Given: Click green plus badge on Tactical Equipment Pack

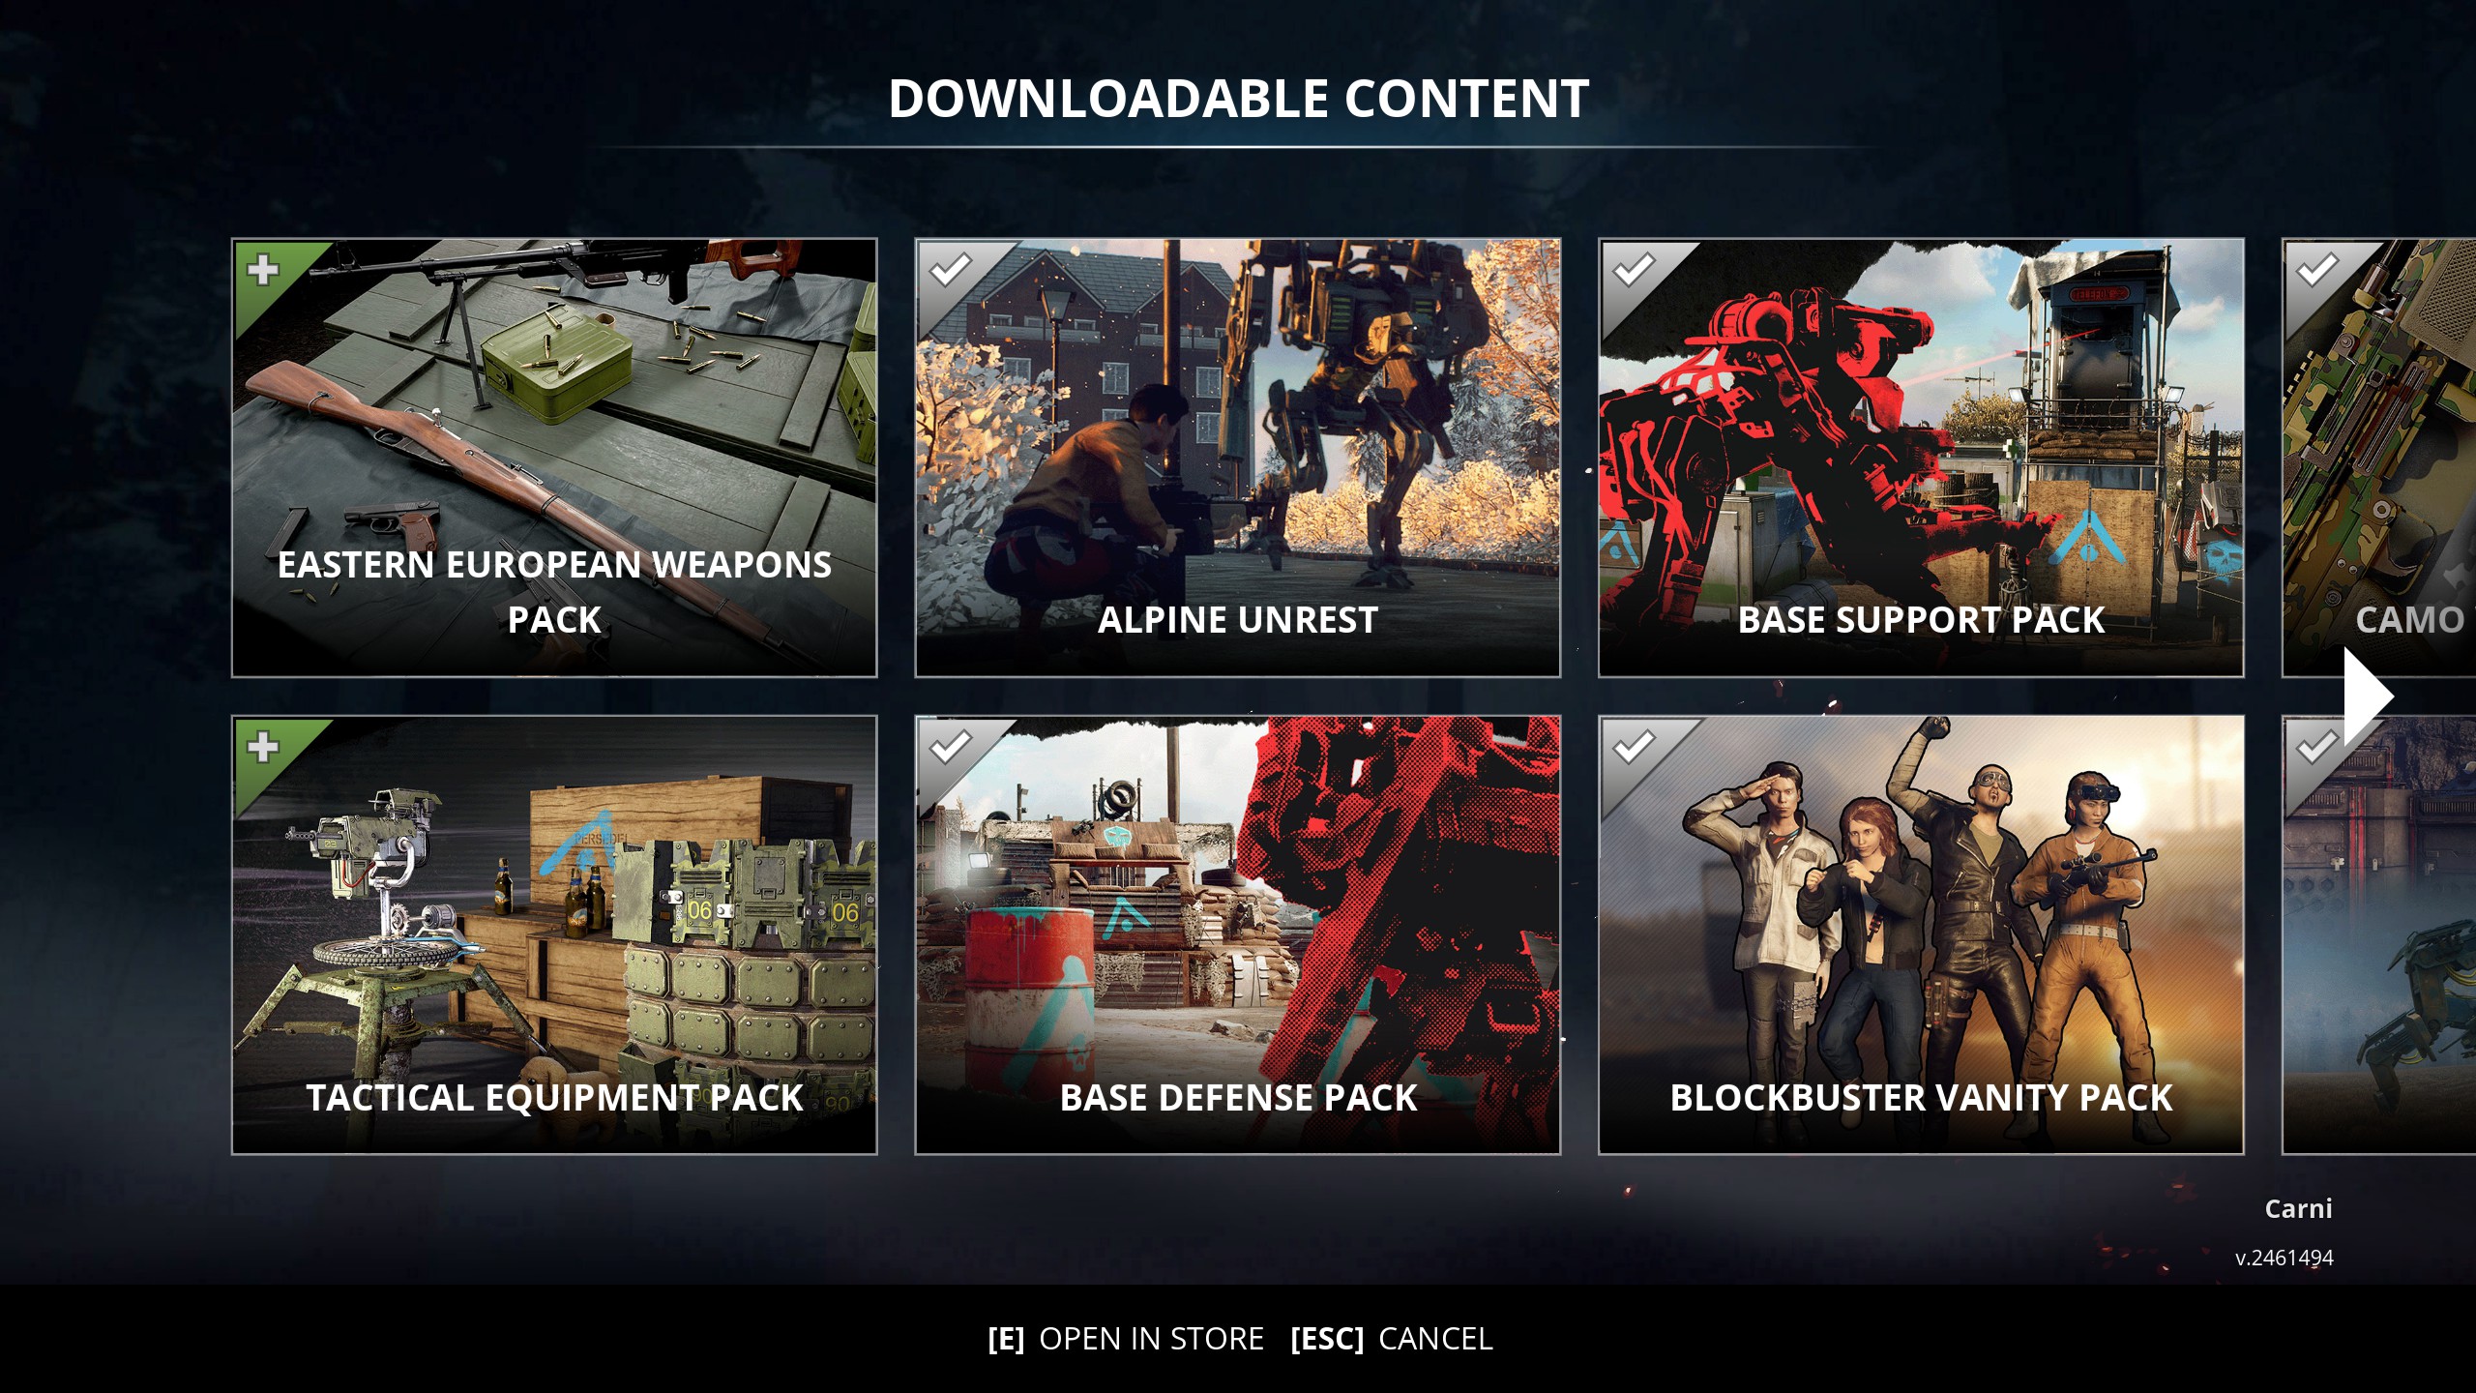Looking at the screenshot, I should [x=263, y=747].
